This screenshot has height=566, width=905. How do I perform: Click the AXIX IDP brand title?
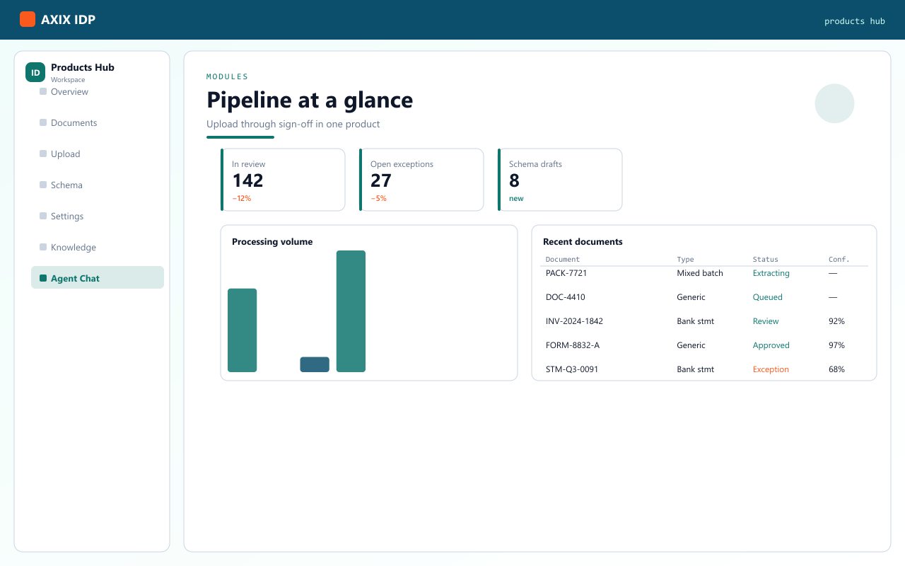tap(68, 20)
